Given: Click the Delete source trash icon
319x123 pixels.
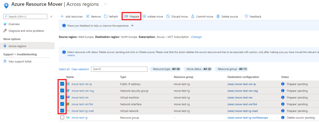Looking at the screenshot, I should click(x=218, y=17).
